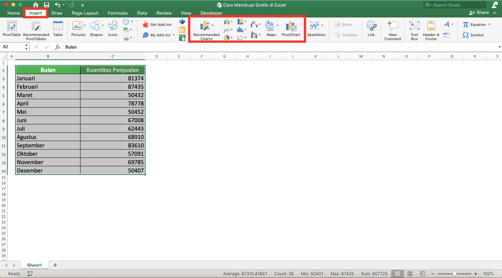Insert a Table from the ribbon

tap(58, 29)
